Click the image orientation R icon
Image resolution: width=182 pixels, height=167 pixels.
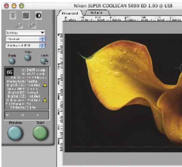click(10, 72)
